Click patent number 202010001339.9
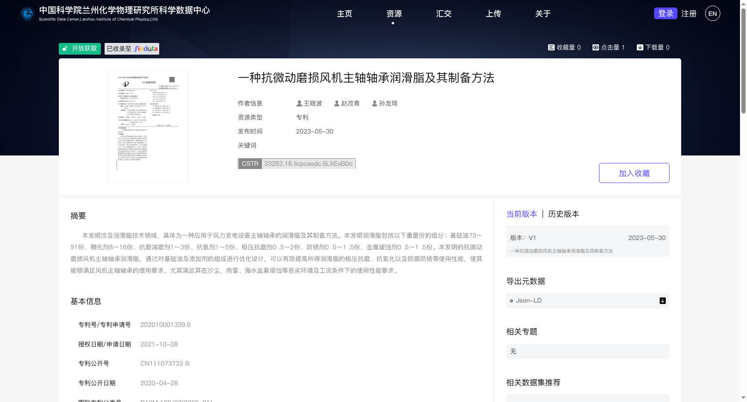Viewport: 747px width, 402px height. pyautogui.click(x=165, y=324)
